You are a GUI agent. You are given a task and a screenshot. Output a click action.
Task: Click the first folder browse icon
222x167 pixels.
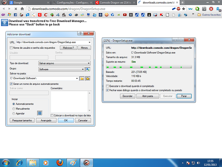click(x=82, y=78)
